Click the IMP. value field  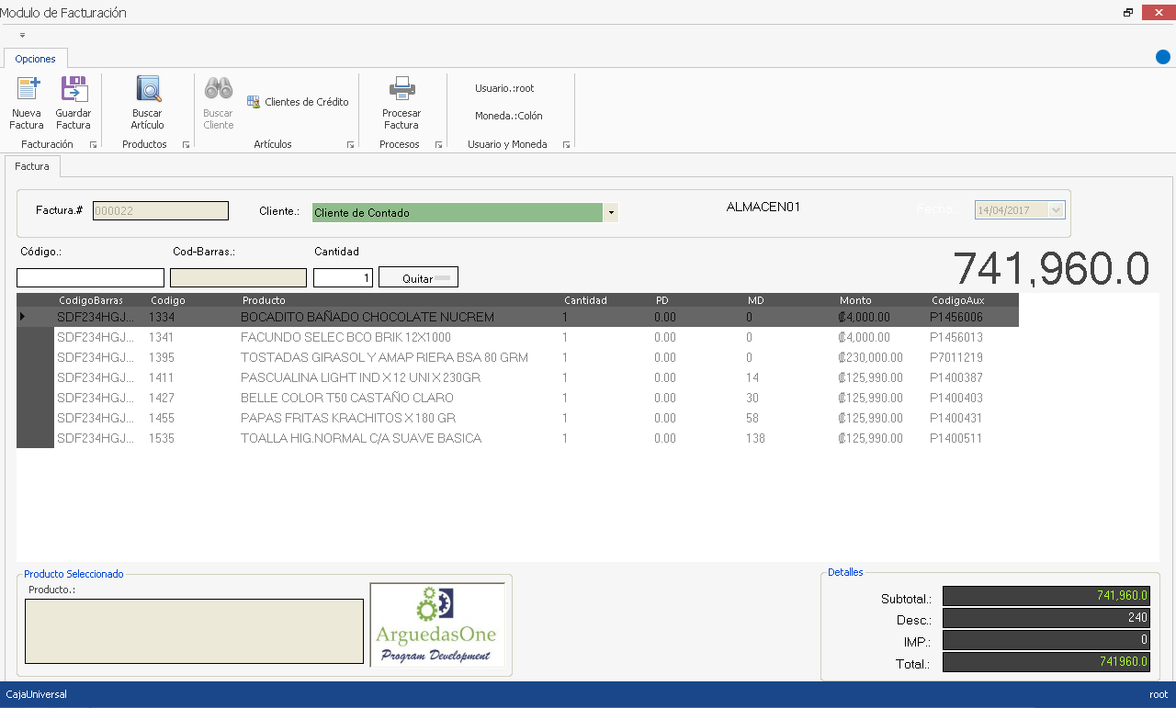(1046, 640)
